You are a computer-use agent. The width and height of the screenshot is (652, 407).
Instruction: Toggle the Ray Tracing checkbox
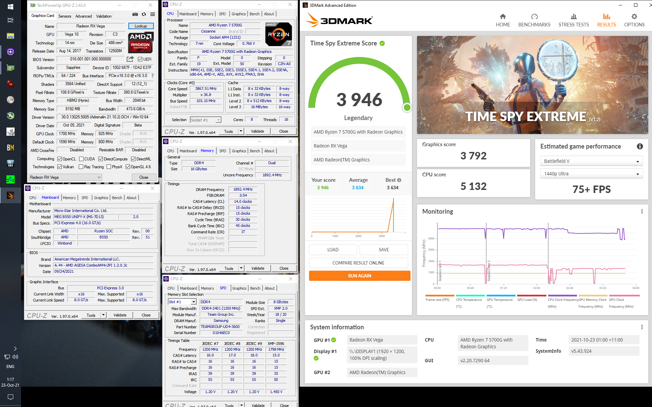(x=81, y=167)
